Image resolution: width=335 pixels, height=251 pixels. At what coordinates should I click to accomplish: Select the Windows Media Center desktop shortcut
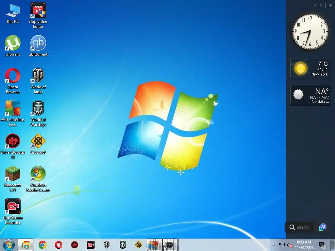38,179
